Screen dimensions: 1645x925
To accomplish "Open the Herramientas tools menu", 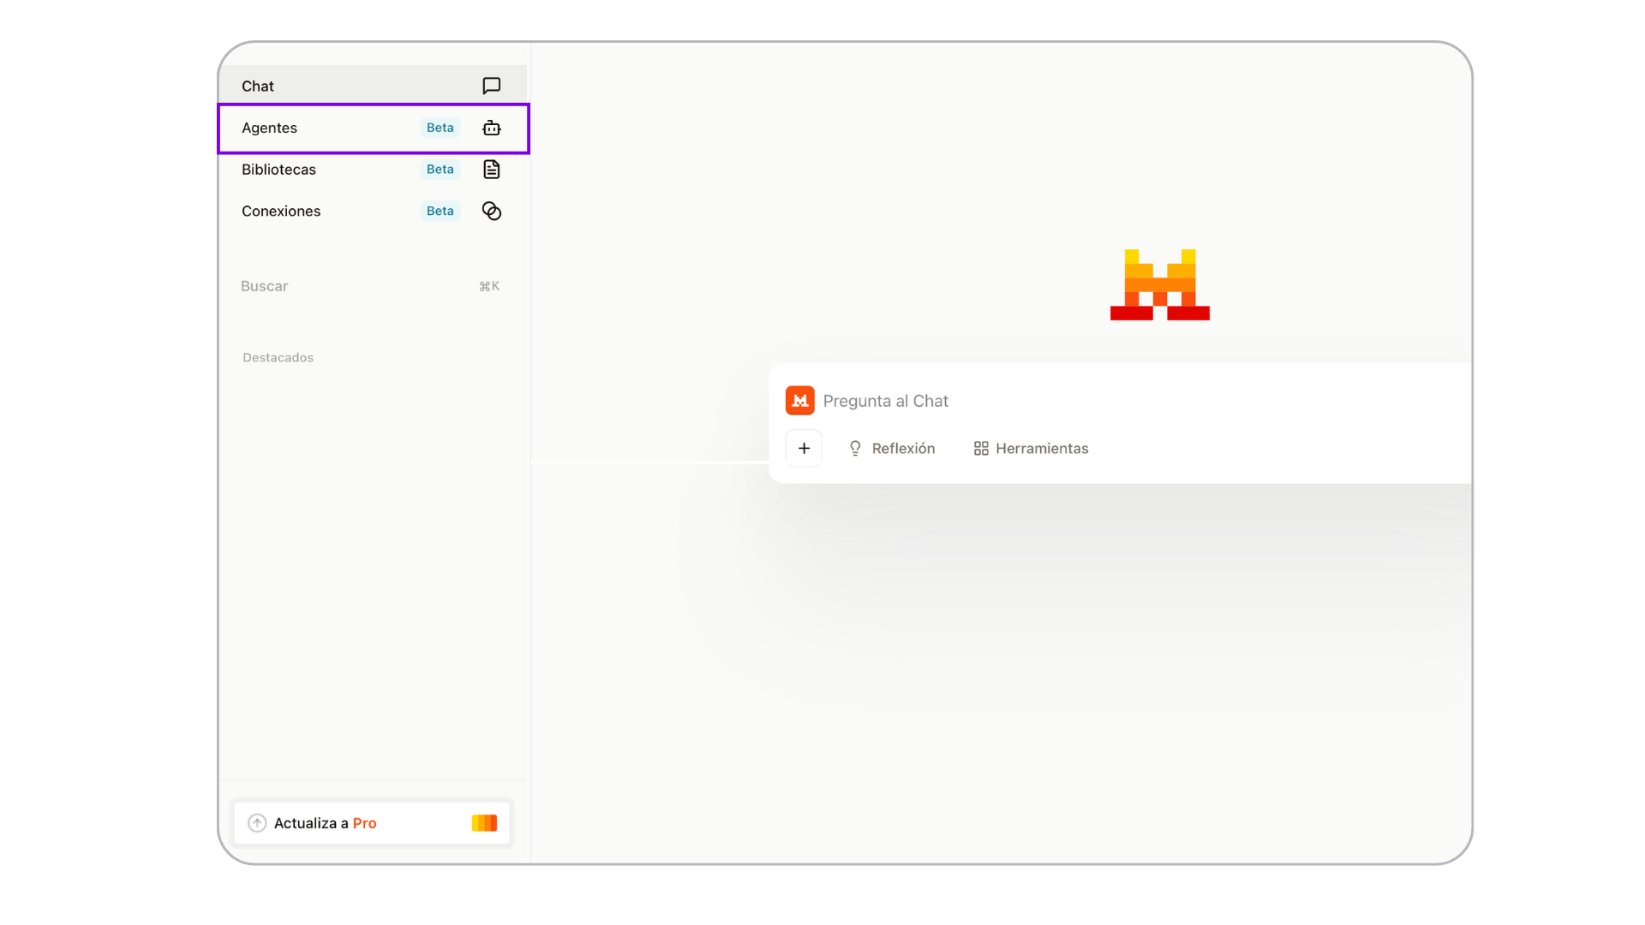I will 1031,449.
